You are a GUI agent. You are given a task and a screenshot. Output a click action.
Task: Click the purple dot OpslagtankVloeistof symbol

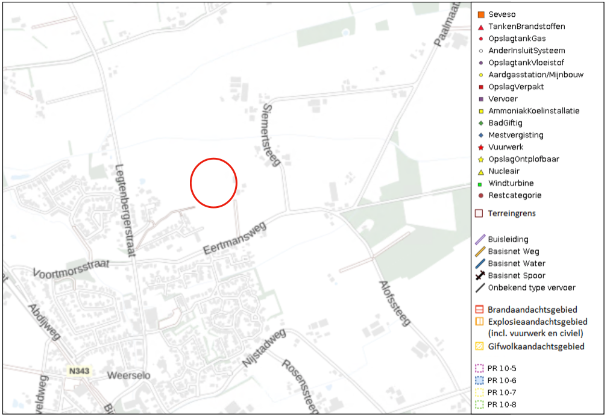click(481, 63)
